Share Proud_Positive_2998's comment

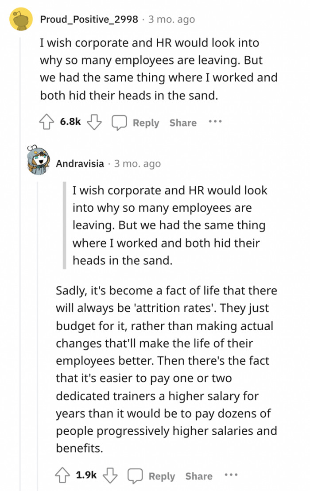(x=182, y=123)
